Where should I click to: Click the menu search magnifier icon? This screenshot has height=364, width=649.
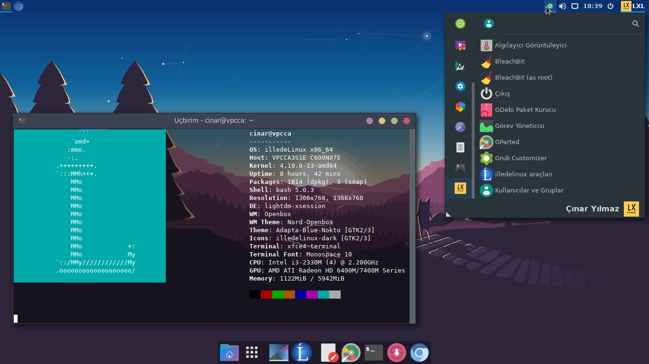(636, 24)
